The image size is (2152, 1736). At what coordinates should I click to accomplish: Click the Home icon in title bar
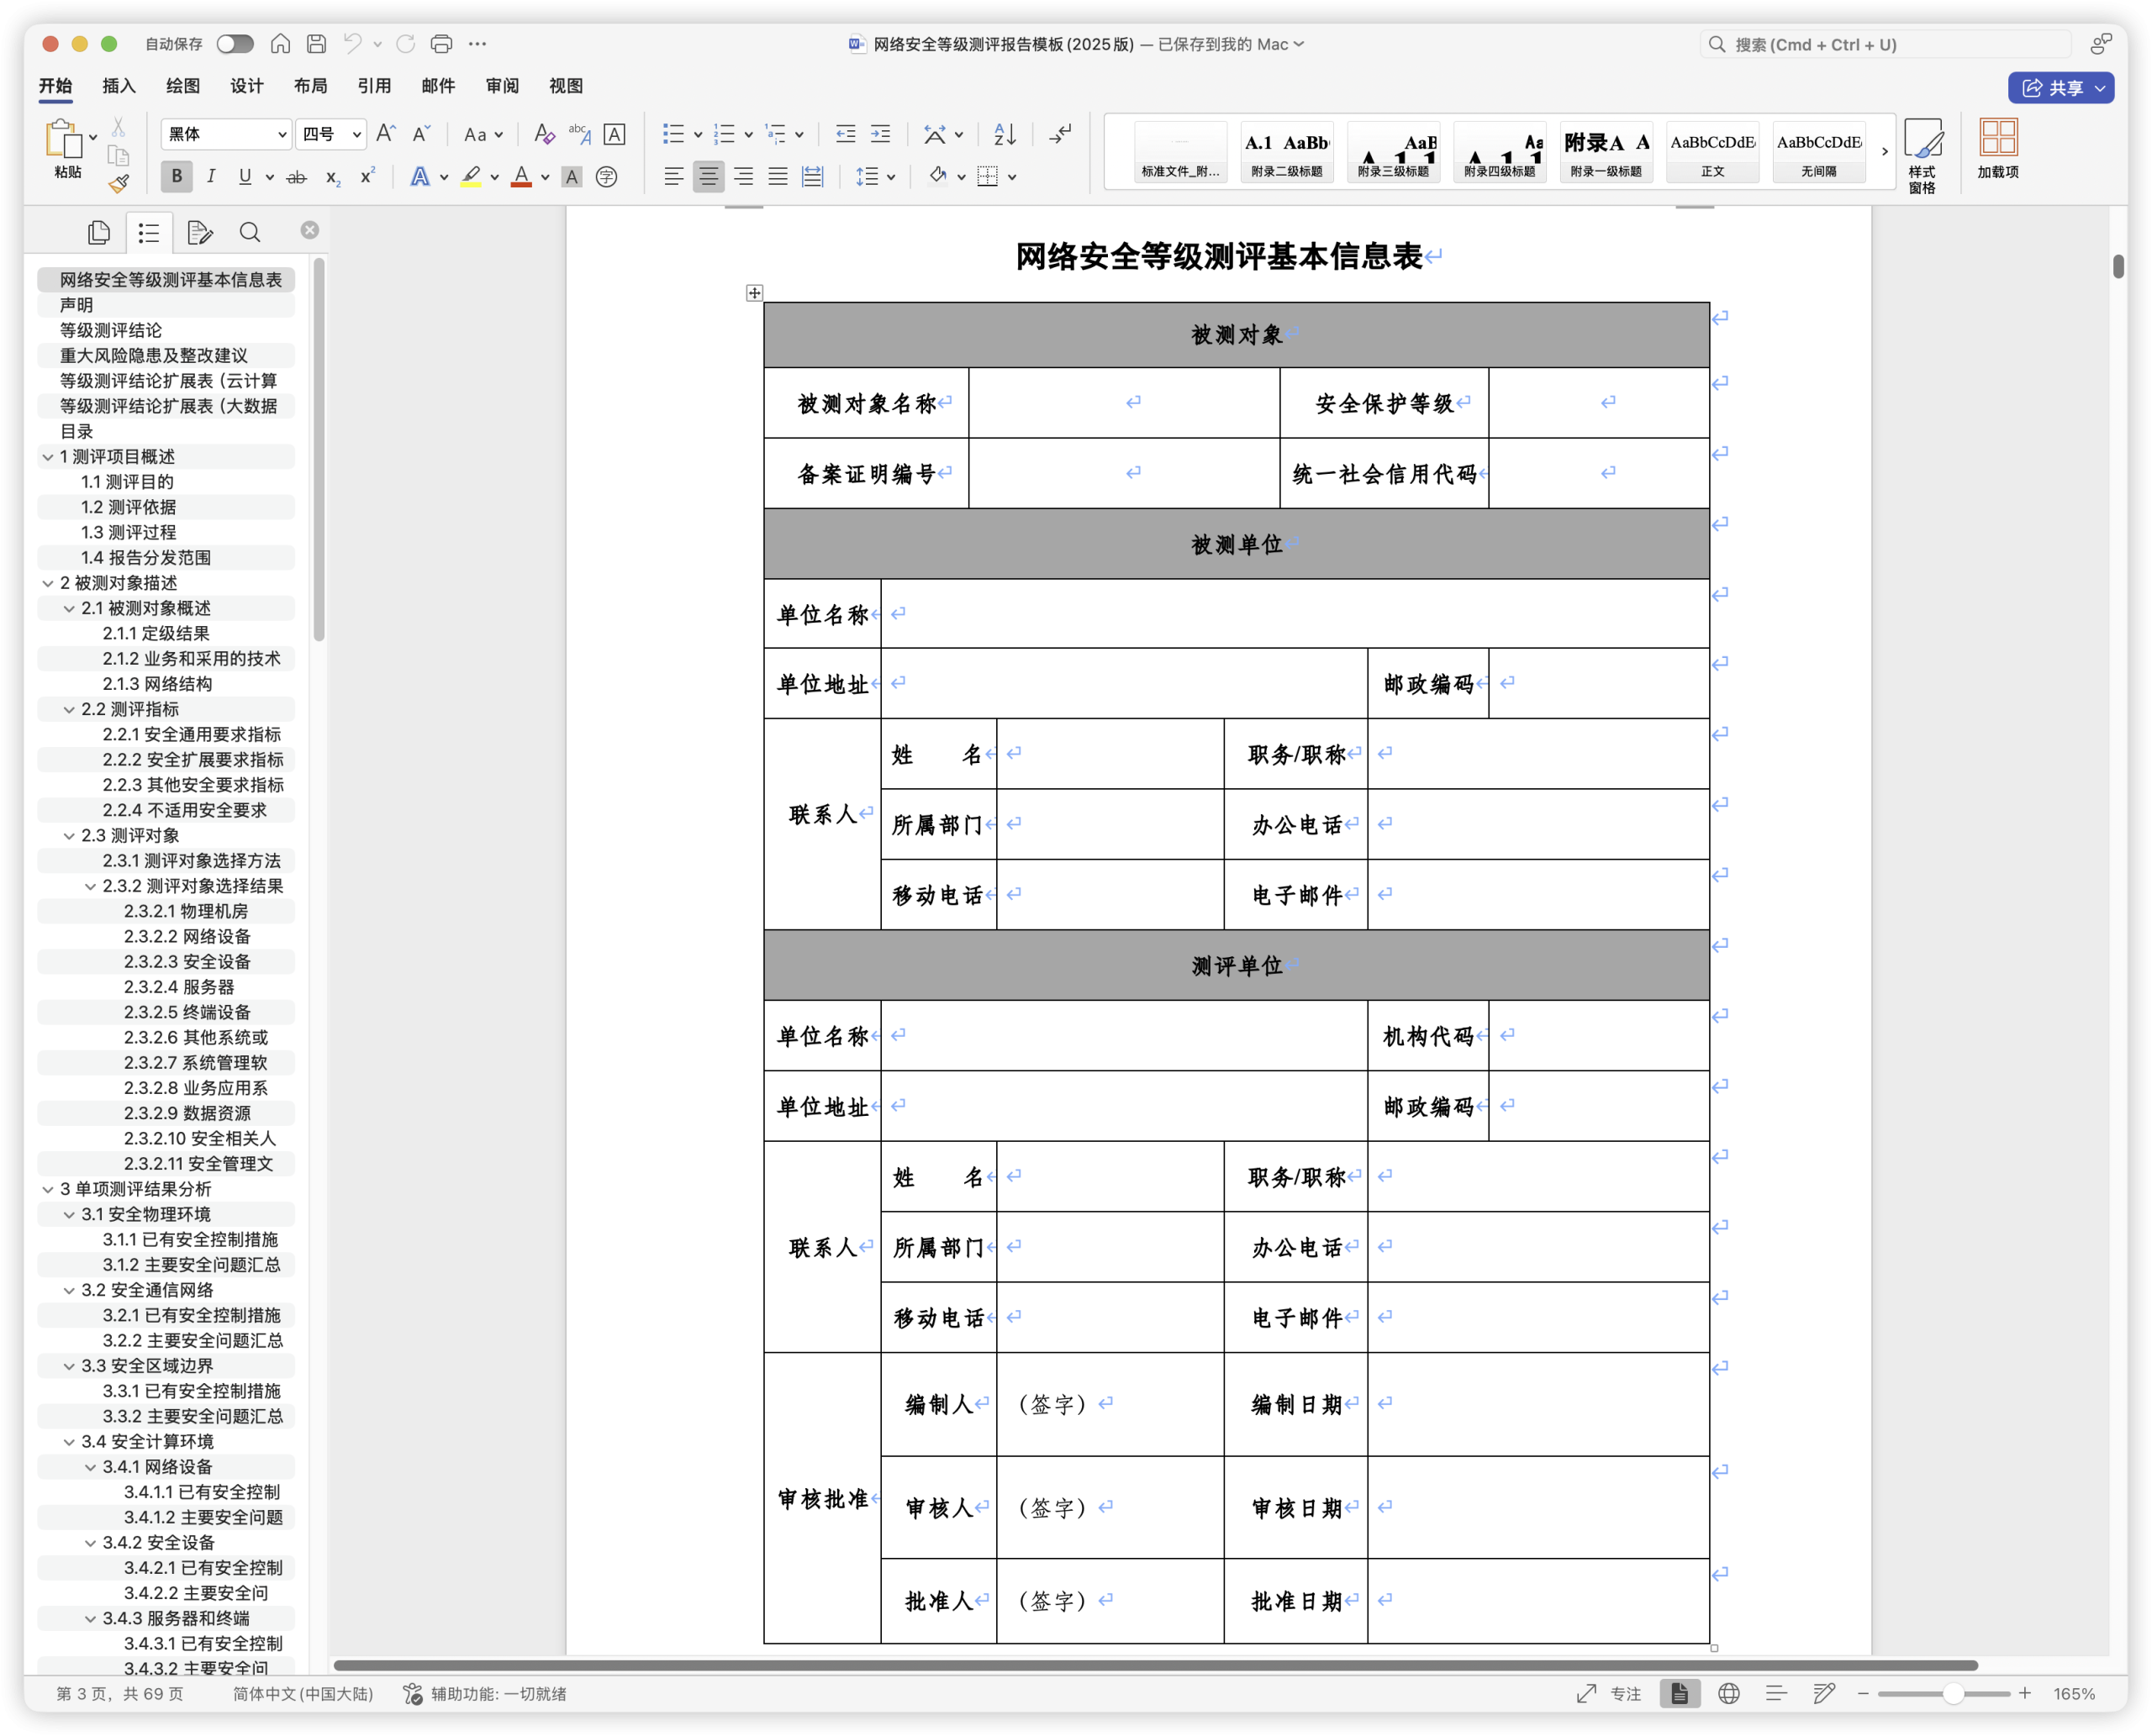(281, 44)
